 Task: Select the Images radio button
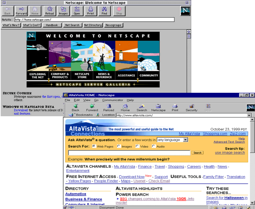tap(119, 146)
